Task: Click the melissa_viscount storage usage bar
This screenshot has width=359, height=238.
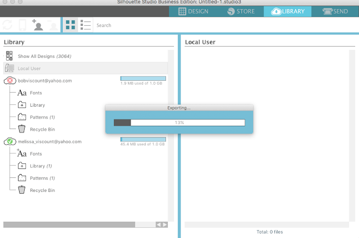Action: pos(143,139)
